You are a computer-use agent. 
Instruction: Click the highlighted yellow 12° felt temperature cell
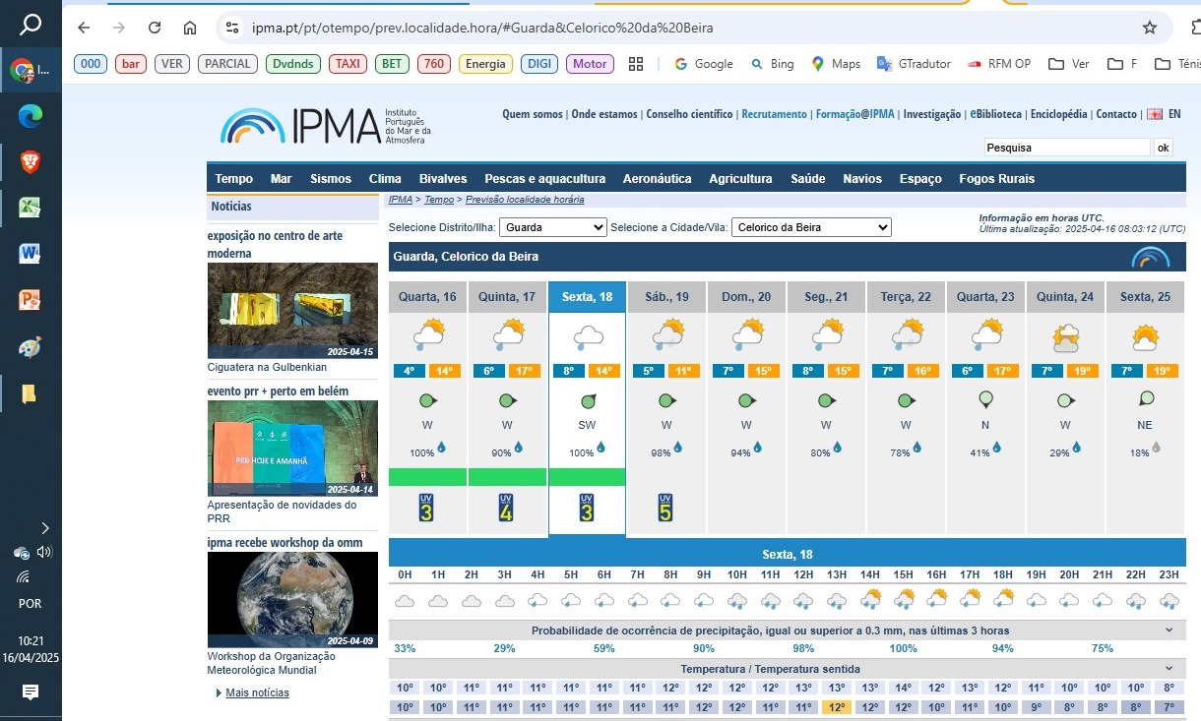[837, 707]
